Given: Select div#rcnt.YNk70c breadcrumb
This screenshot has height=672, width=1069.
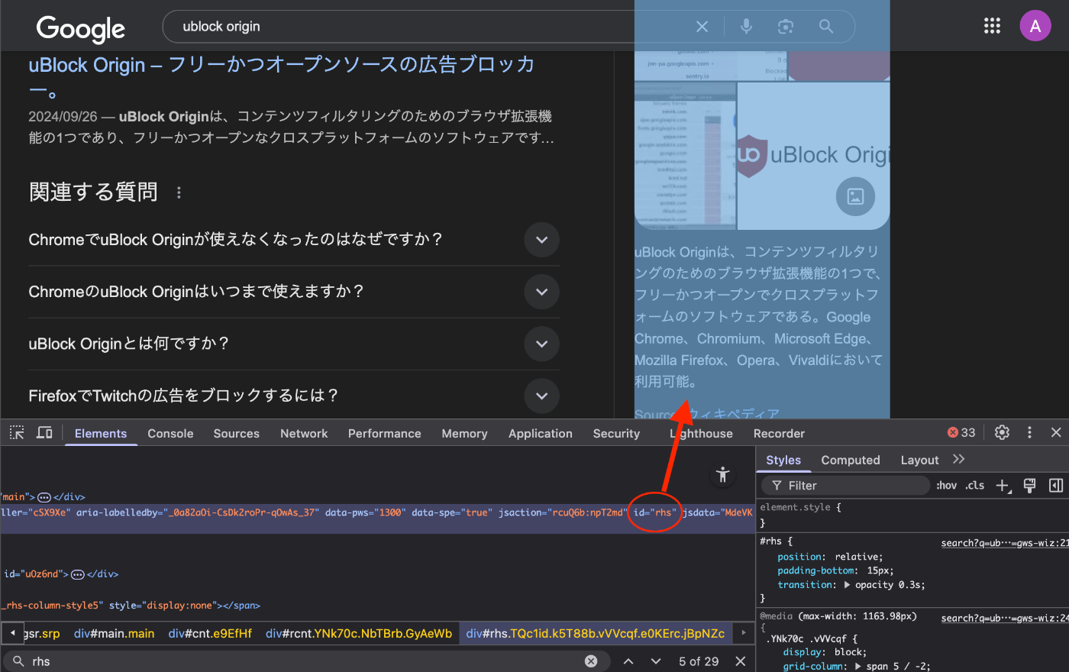Looking at the screenshot, I should 359,633.
